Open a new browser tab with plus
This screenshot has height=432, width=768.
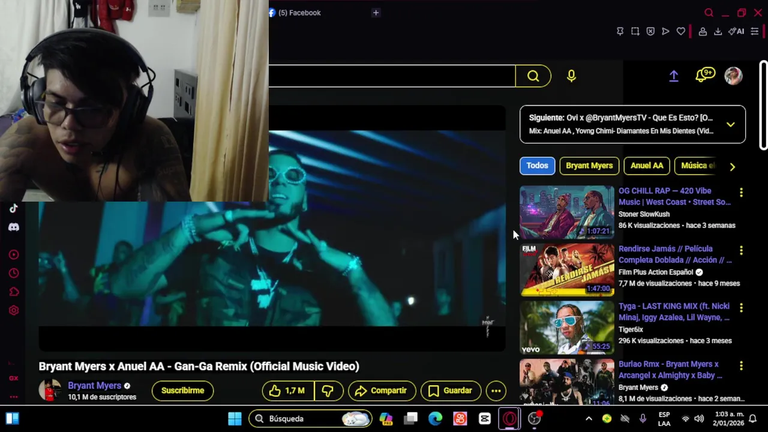pos(376,13)
